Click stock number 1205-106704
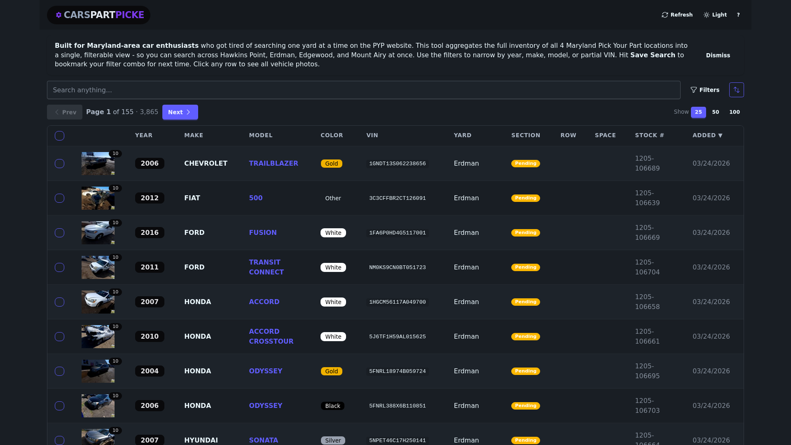 tap(647, 267)
